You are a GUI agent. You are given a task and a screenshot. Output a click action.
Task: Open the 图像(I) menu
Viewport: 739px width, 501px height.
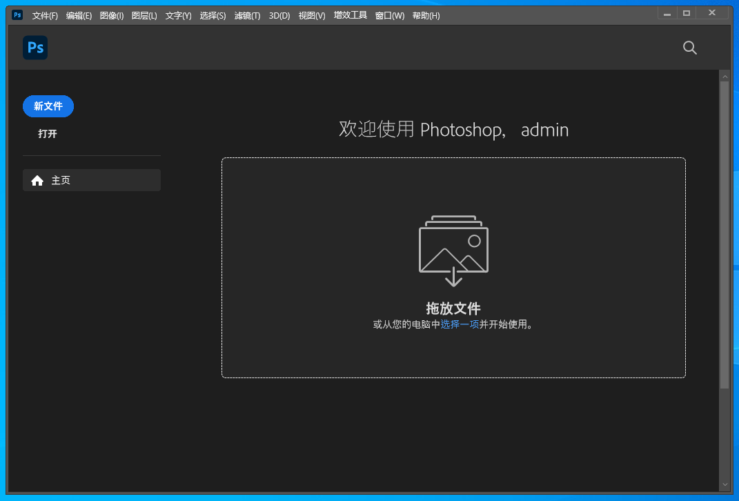point(112,15)
